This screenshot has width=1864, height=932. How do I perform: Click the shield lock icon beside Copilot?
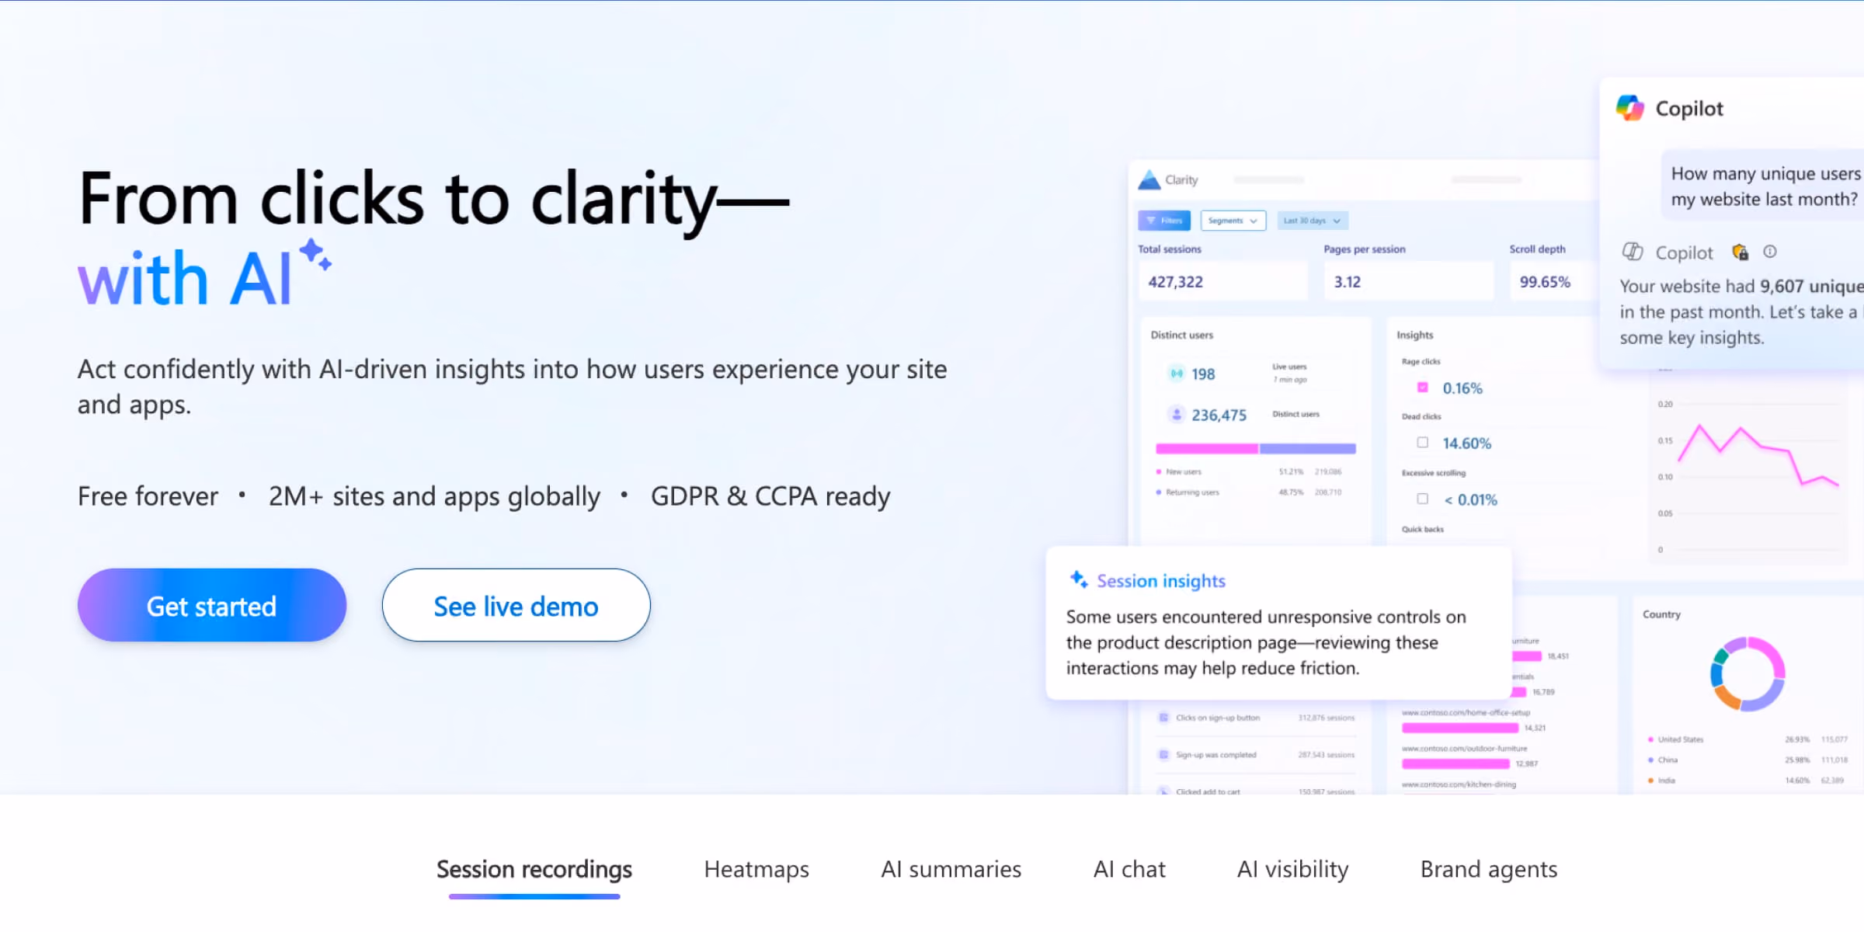click(x=1741, y=252)
